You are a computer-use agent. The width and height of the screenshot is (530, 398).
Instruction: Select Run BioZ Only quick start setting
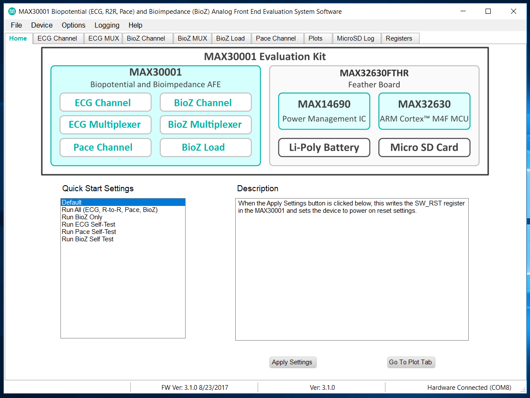(x=82, y=217)
